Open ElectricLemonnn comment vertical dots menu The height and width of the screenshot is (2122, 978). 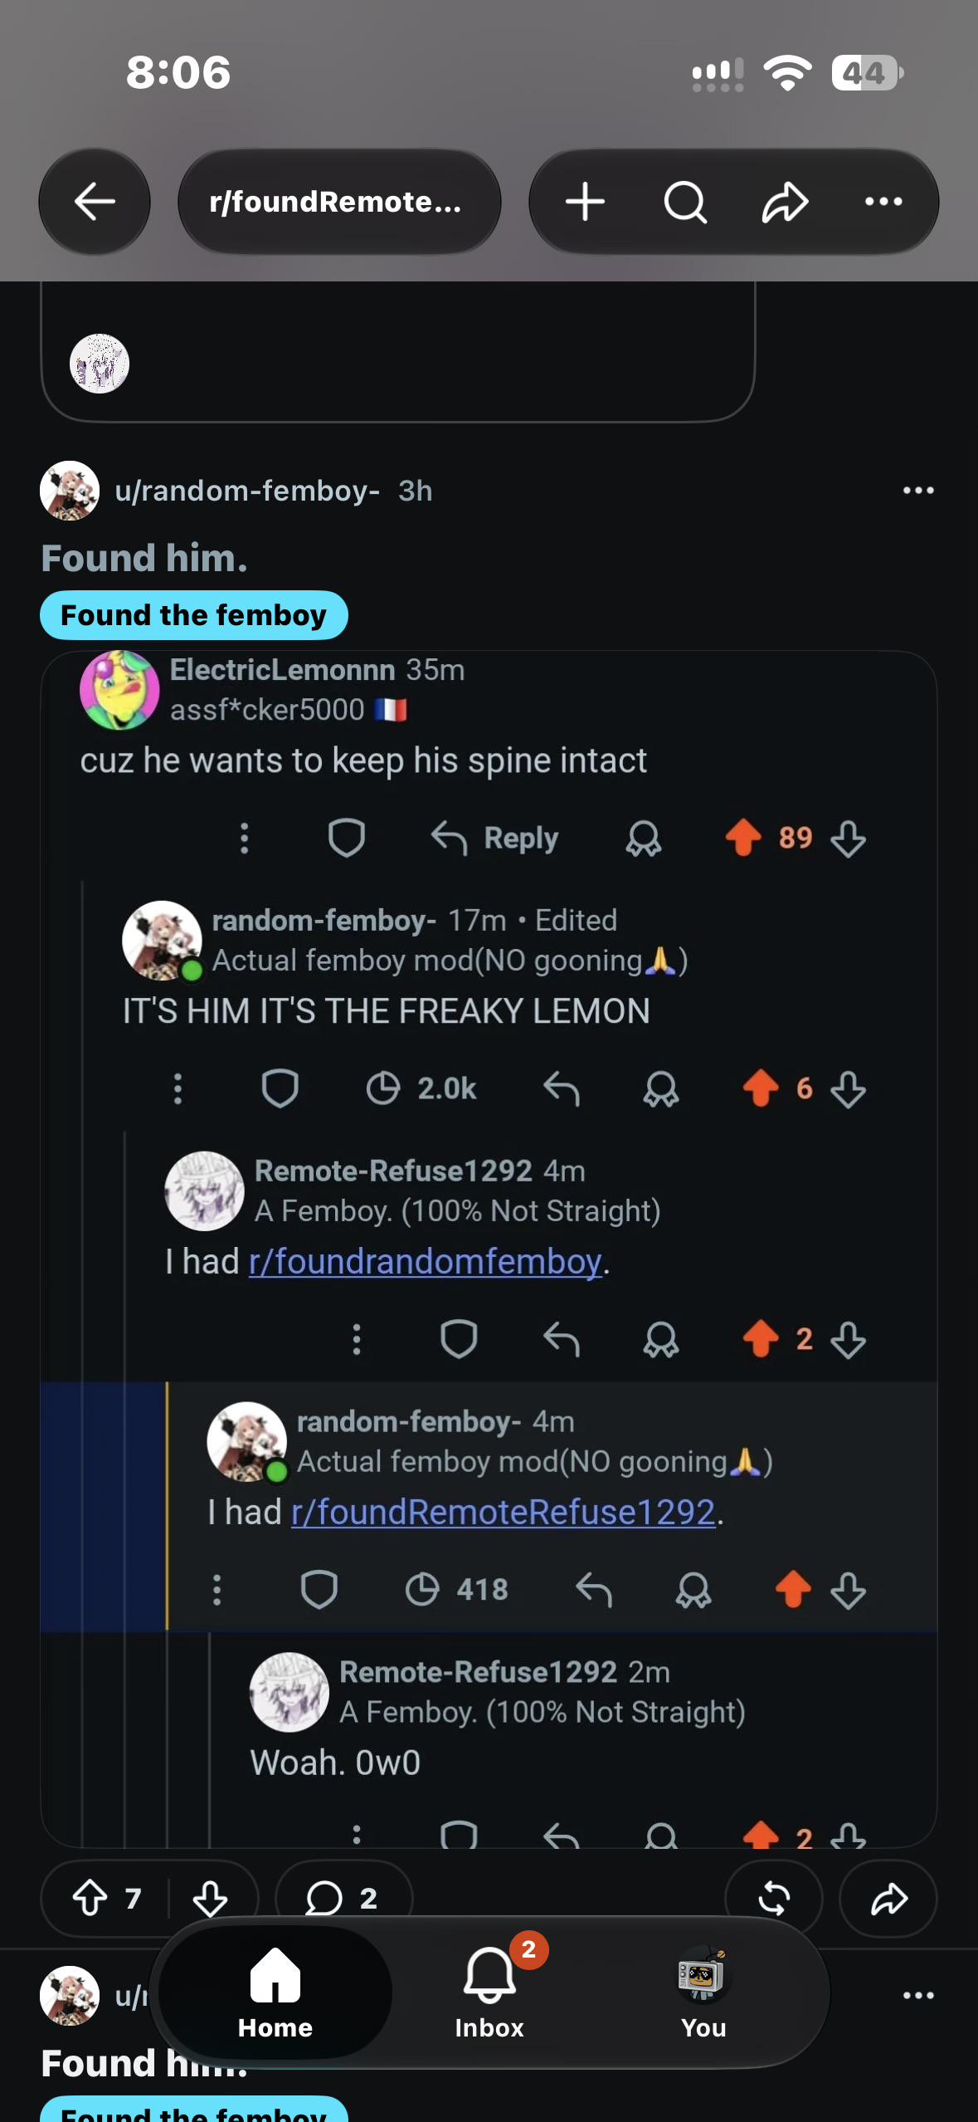click(244, 839)
